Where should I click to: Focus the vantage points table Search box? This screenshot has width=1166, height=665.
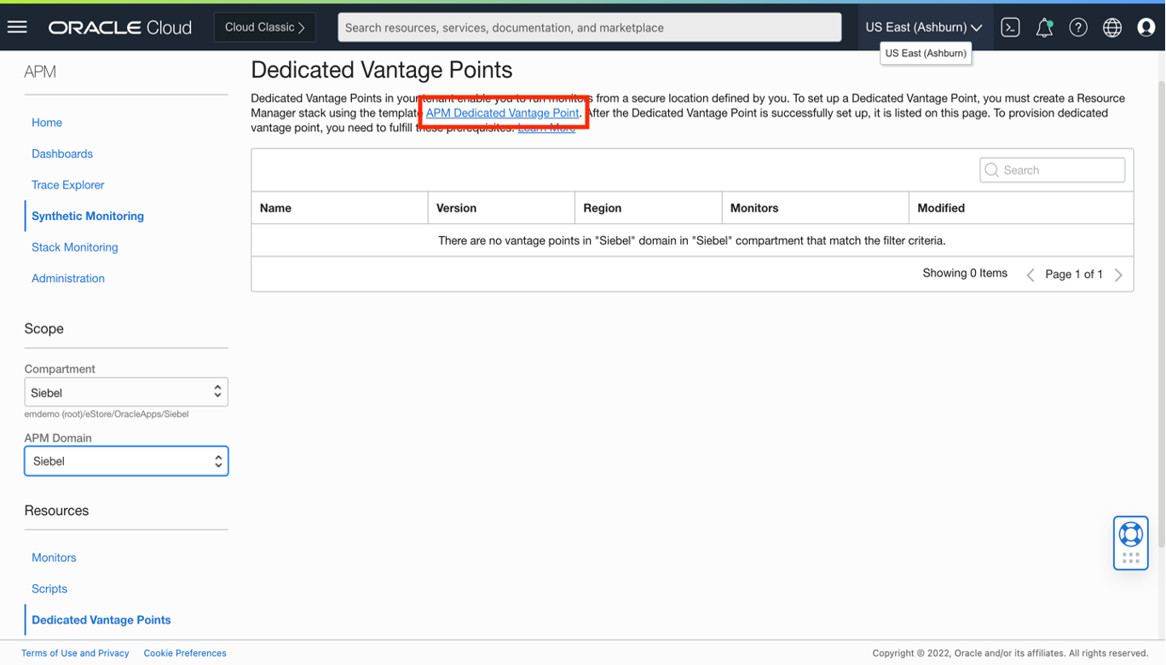[1053, 170]
